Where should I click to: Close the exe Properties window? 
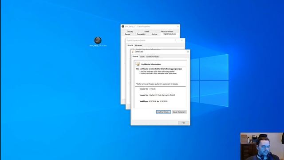coord(178,27)
